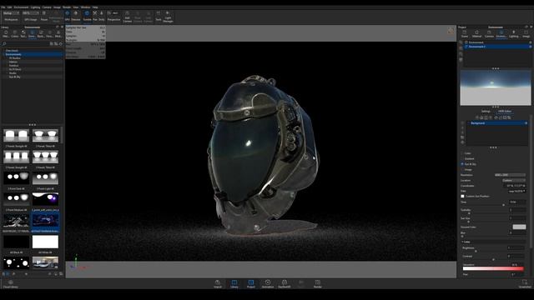Select the Dolly camera tool

[x=102, y=16]
